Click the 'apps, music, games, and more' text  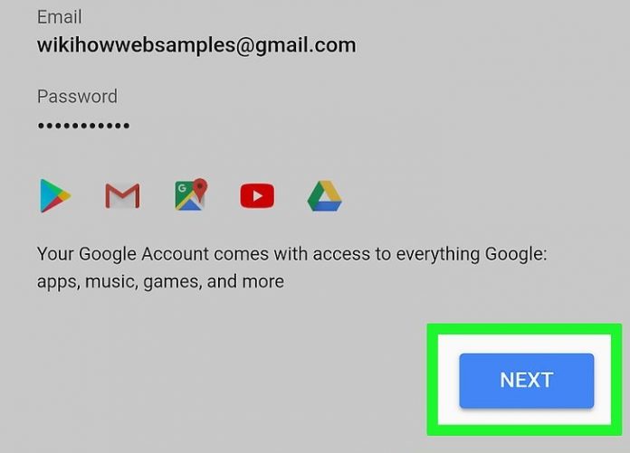(160, 282)
